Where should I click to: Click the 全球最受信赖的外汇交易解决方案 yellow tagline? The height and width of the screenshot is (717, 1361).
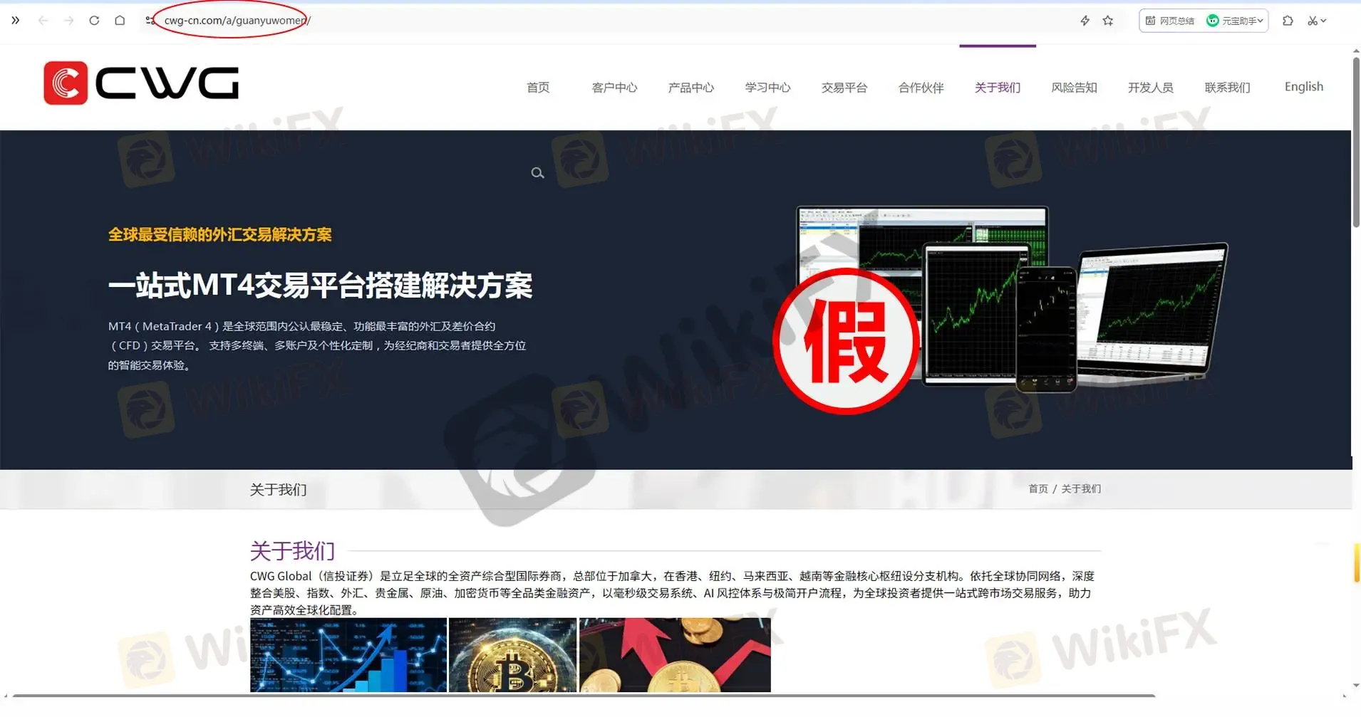coord(219,235)
